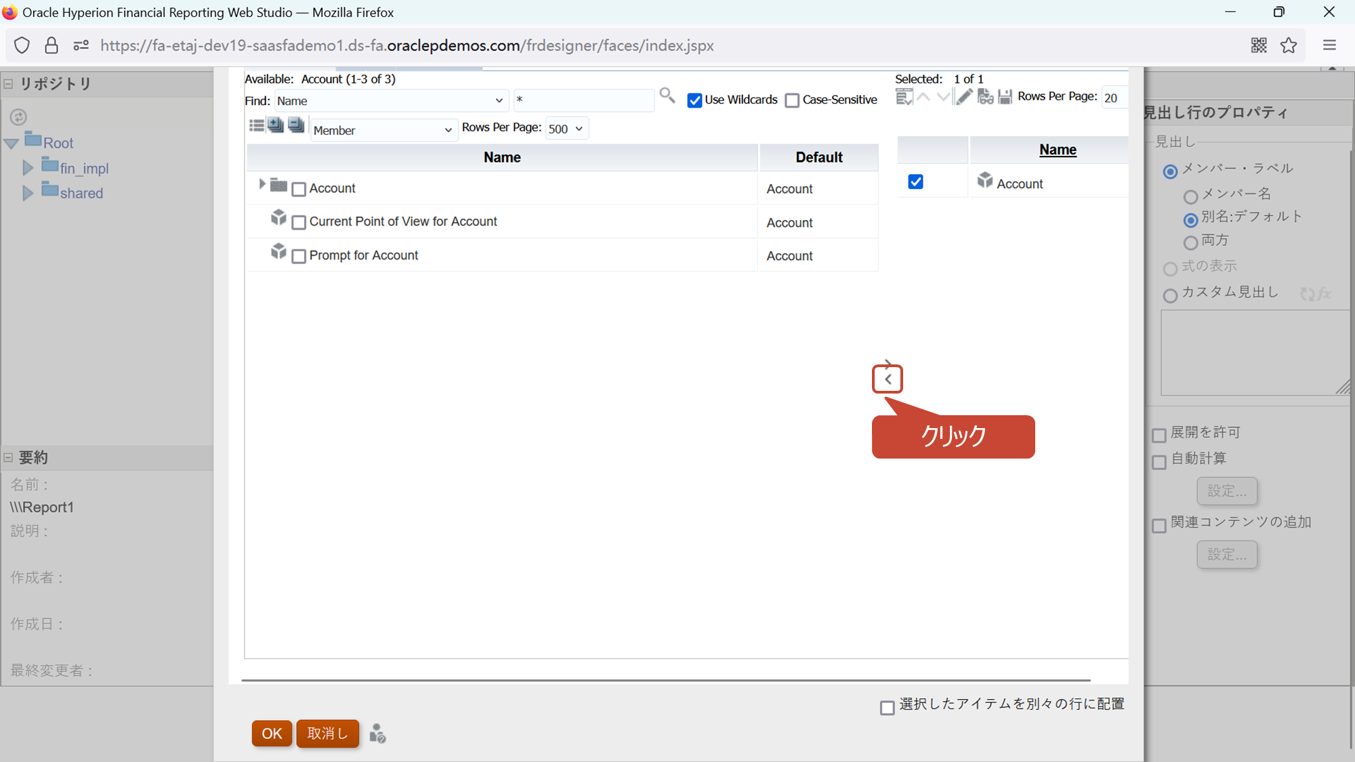1355x762 pixels.
Task: Open the Find Name dropdown
Action: [x=390, y=101]
